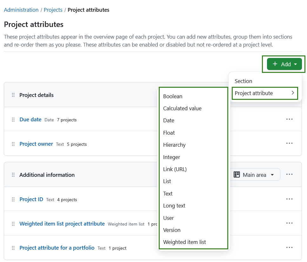Select Section from the Add menu
Image resolution: width=307 pixels, height=262 pixels.
point(243,81)
